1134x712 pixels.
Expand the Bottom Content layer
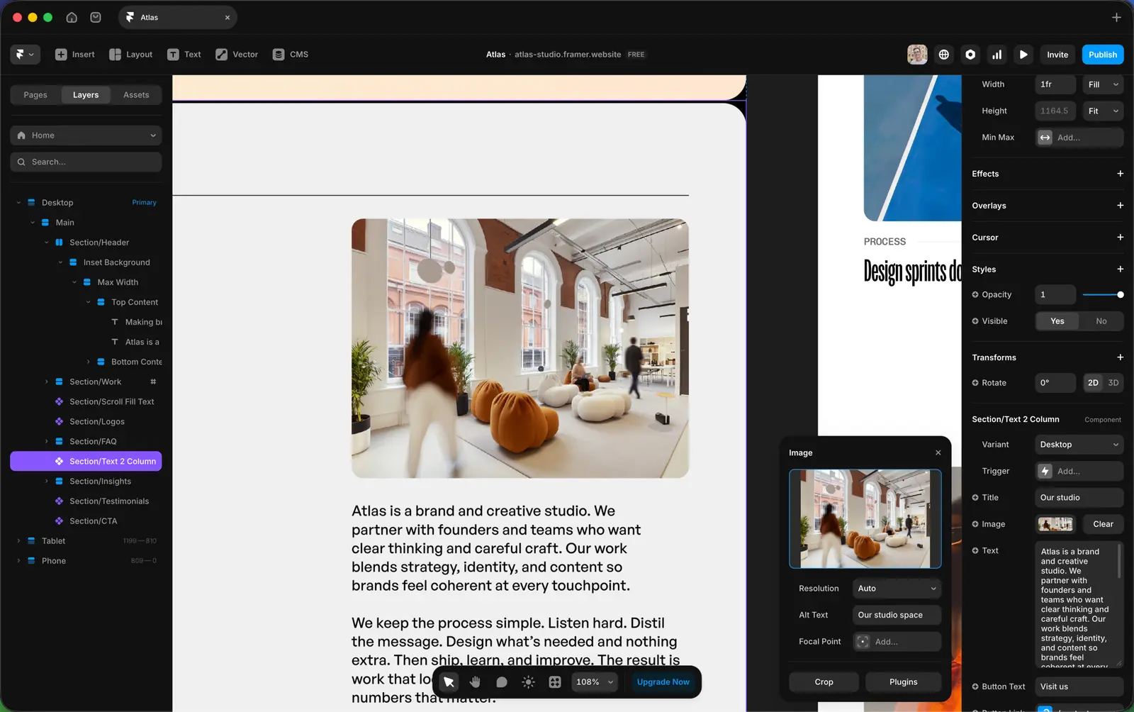tap(89, 362)
